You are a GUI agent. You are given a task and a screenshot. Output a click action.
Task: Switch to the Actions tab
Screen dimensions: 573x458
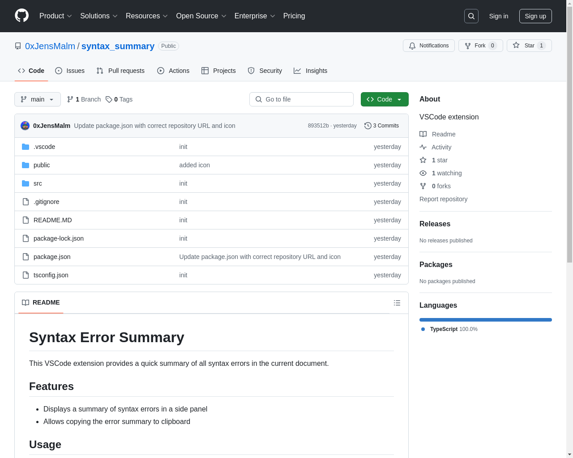[x=173, y=71]
